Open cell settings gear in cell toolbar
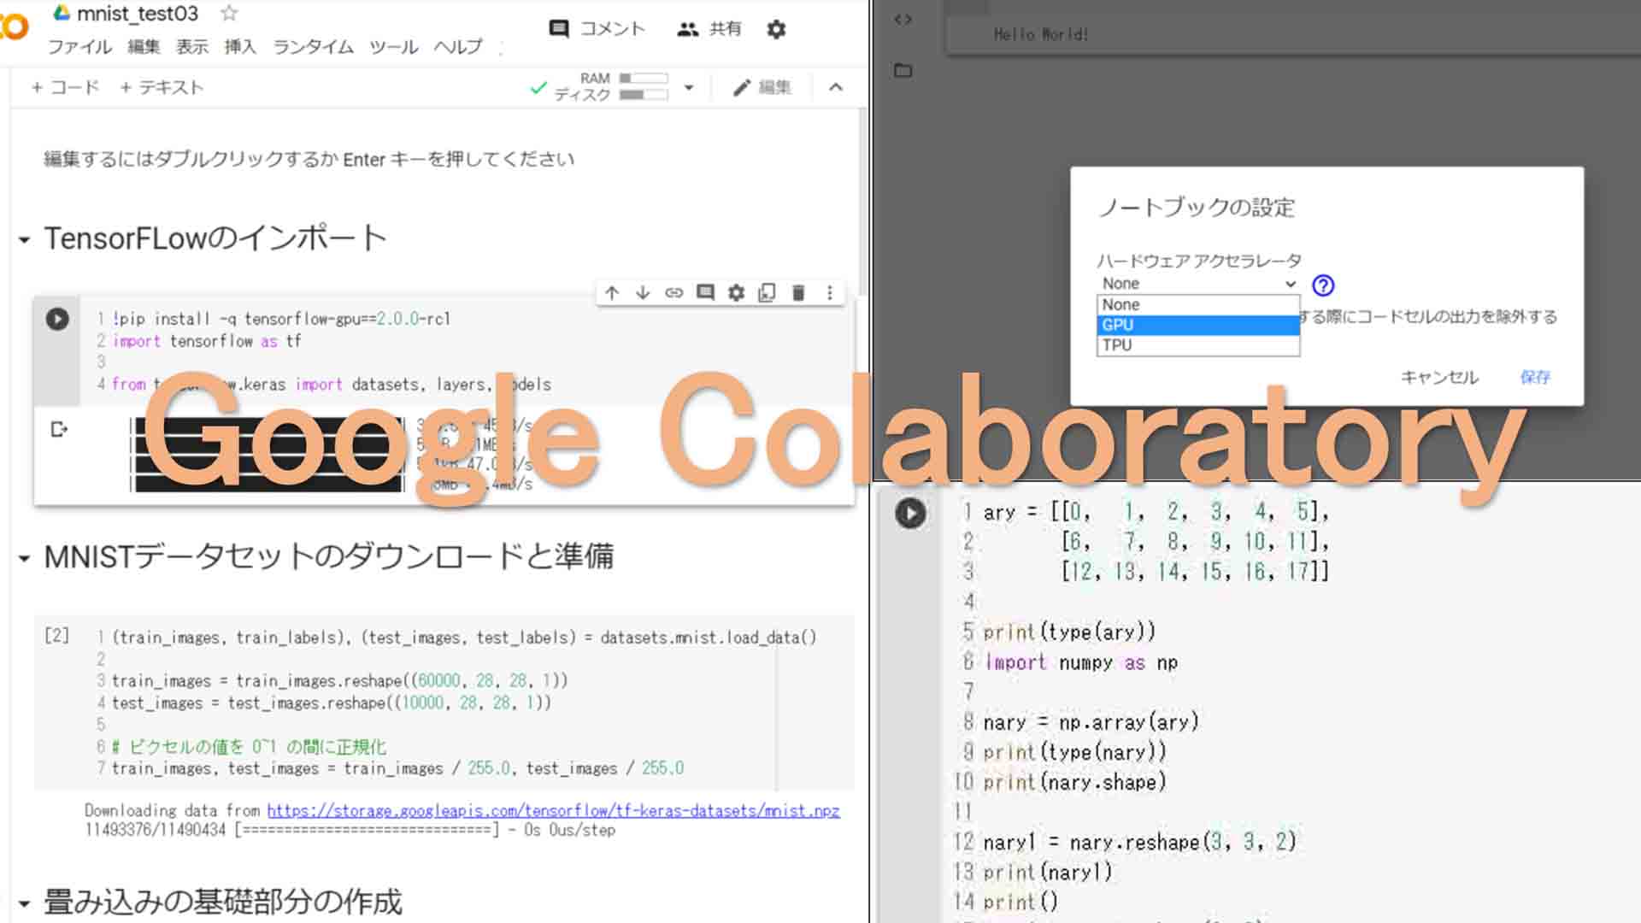 pos(736,293)
